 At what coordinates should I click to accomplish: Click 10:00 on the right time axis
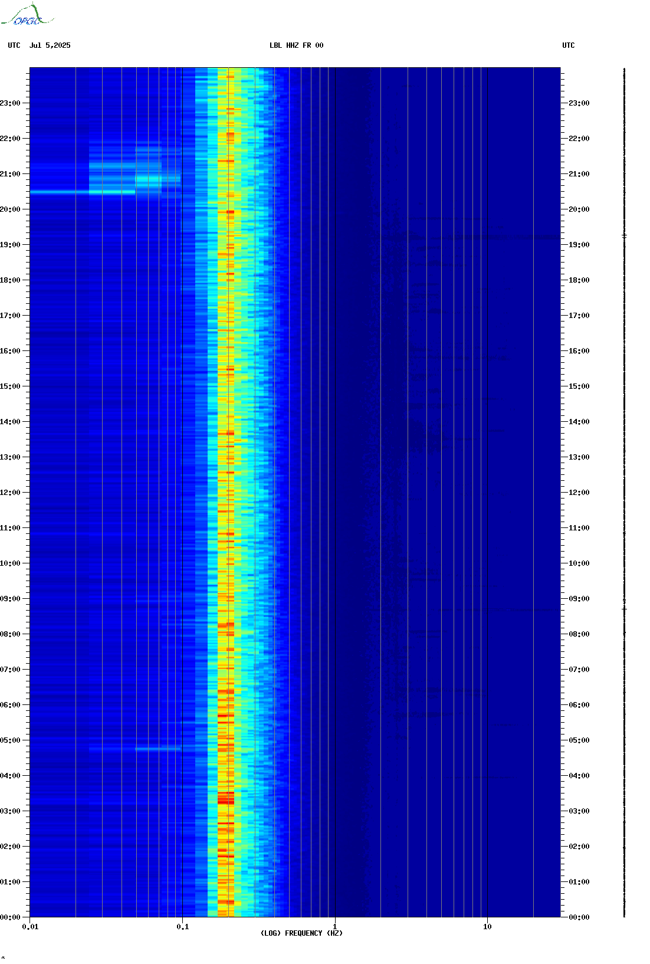(x=579, y=563)
